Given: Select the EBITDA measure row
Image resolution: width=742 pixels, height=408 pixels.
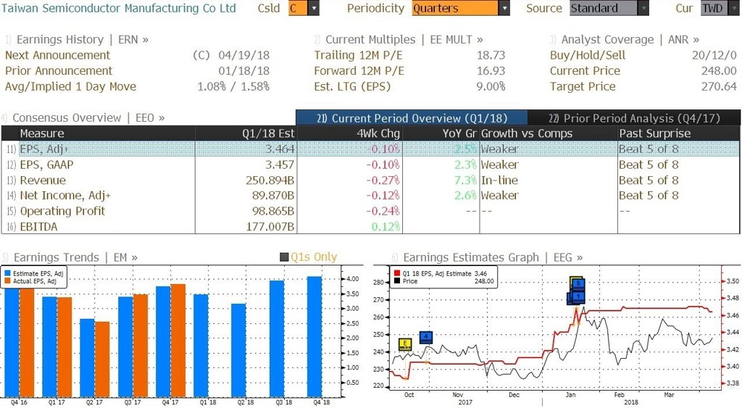Looking at the screenshot, I should coord(370,227).
